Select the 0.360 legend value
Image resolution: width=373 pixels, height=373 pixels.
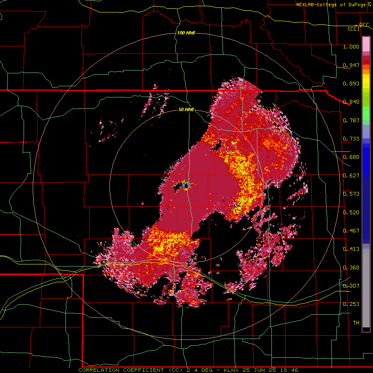click(351, 268)
